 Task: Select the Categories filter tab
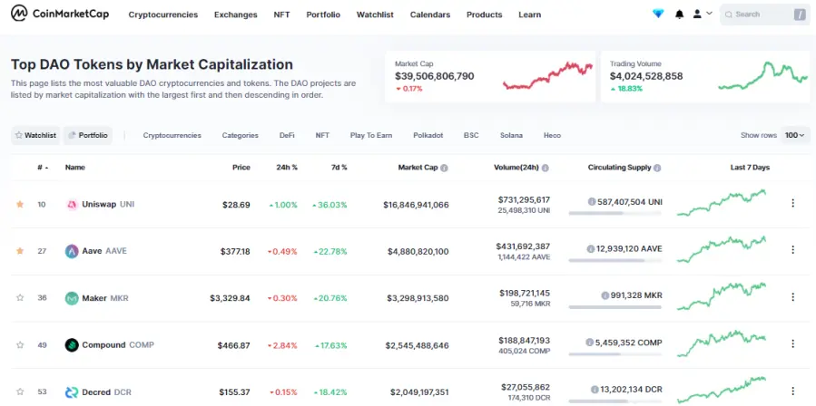click(241, 135)
